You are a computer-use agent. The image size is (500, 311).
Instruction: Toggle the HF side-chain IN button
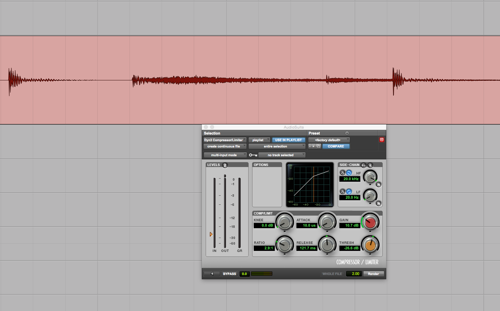pos(378,185)
